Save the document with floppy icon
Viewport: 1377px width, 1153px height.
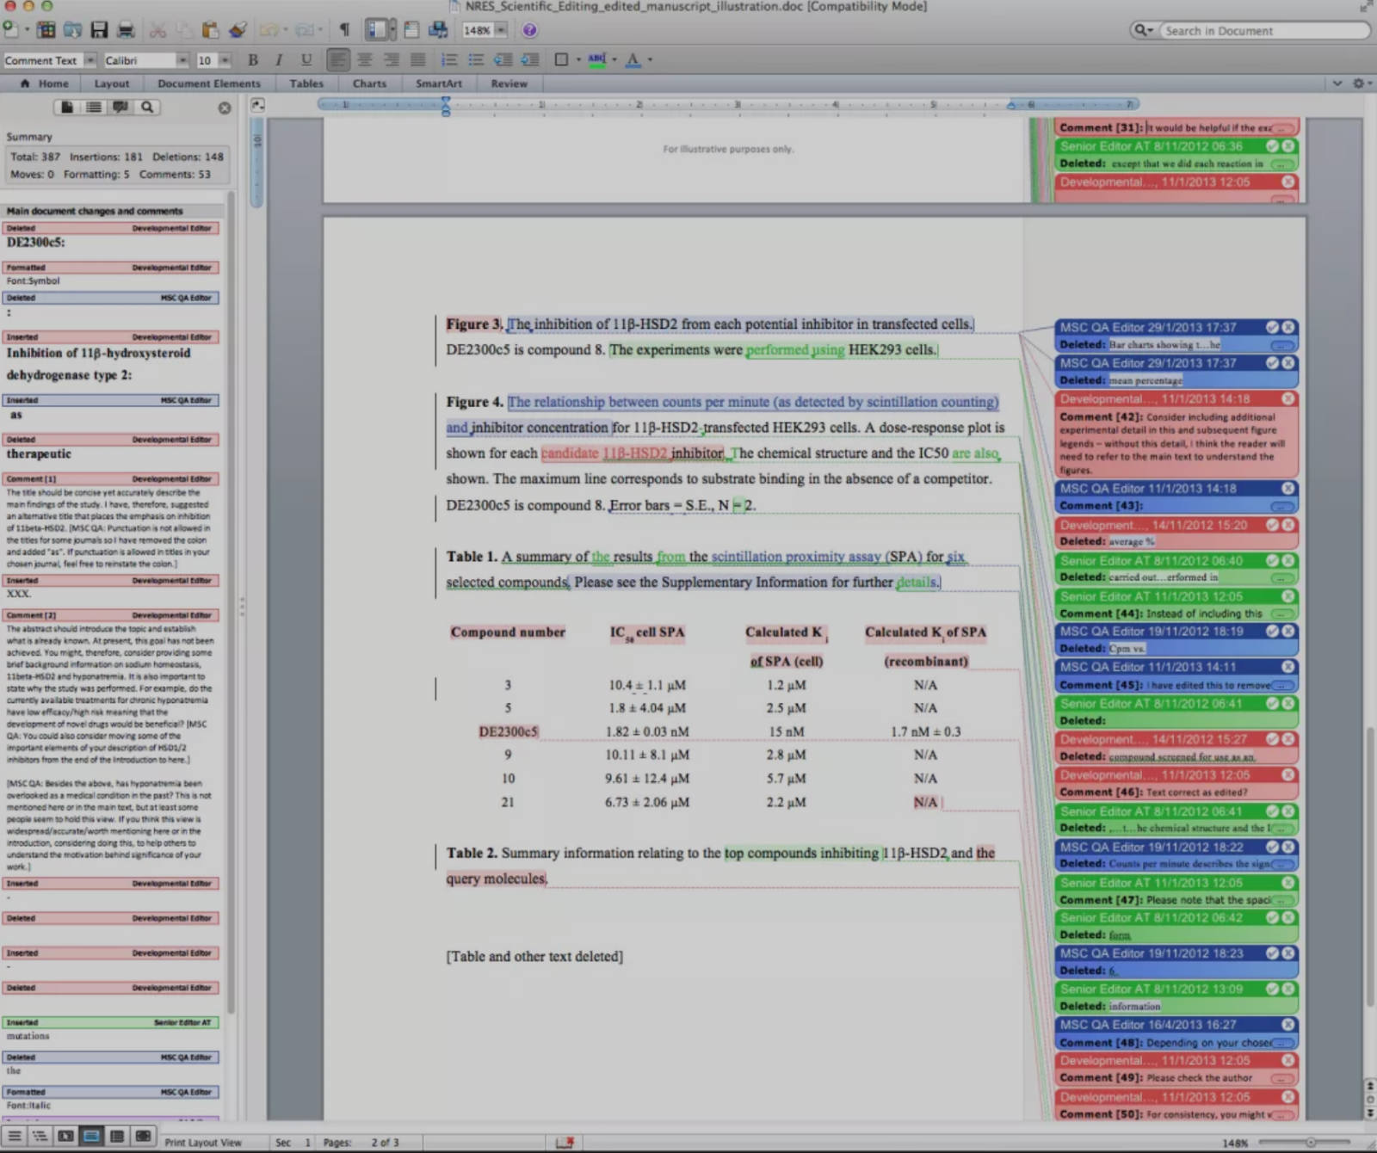point(99,30)
